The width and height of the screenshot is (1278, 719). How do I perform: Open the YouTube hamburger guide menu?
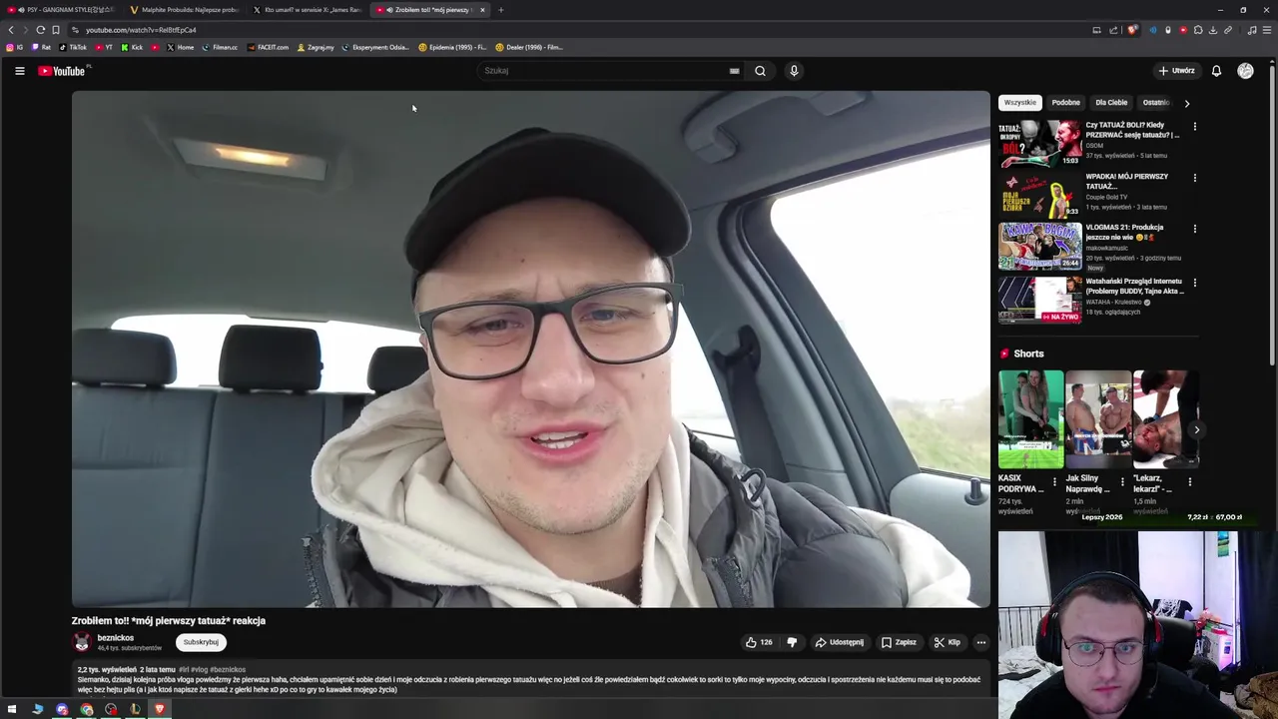tap(19, 71)
